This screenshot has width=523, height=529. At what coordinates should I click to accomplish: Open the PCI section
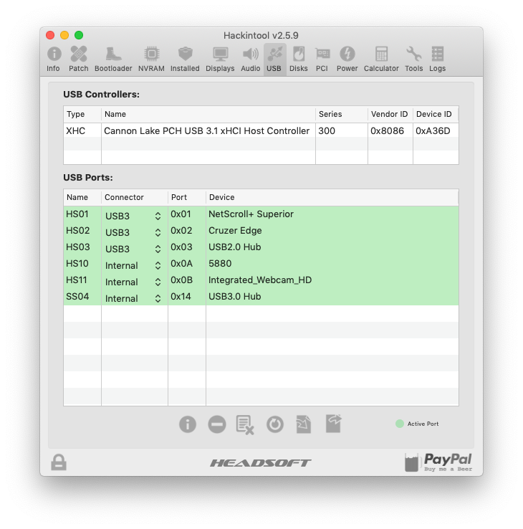pos(322,59)
